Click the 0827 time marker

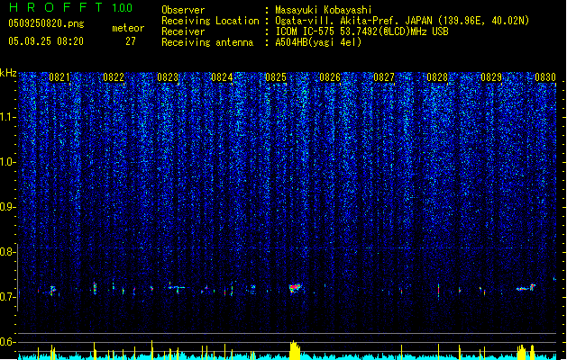(x=384, y=76)
